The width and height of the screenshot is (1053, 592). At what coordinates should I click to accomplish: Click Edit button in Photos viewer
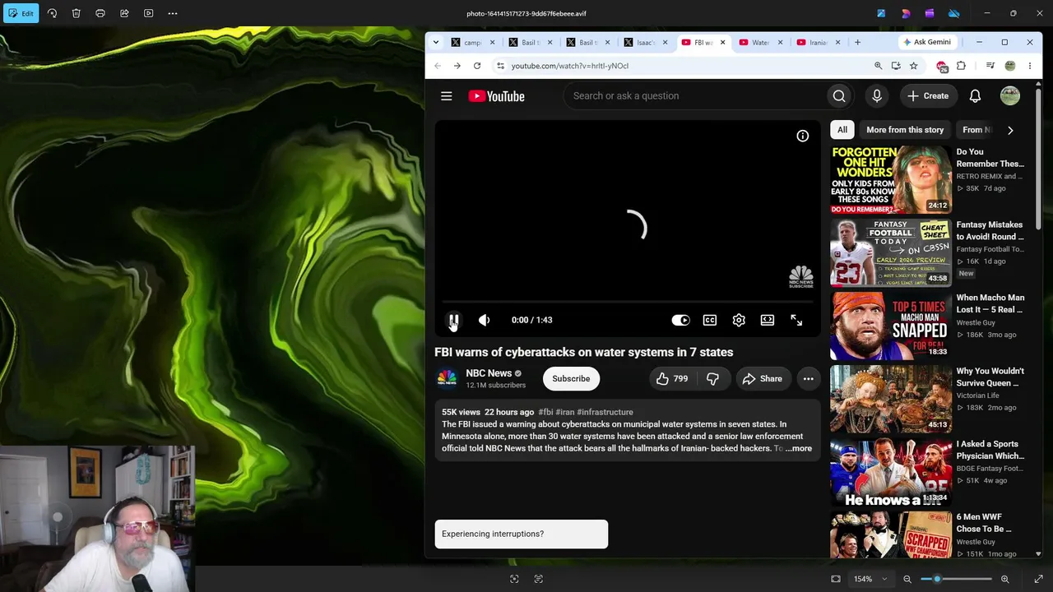point(21,13)
